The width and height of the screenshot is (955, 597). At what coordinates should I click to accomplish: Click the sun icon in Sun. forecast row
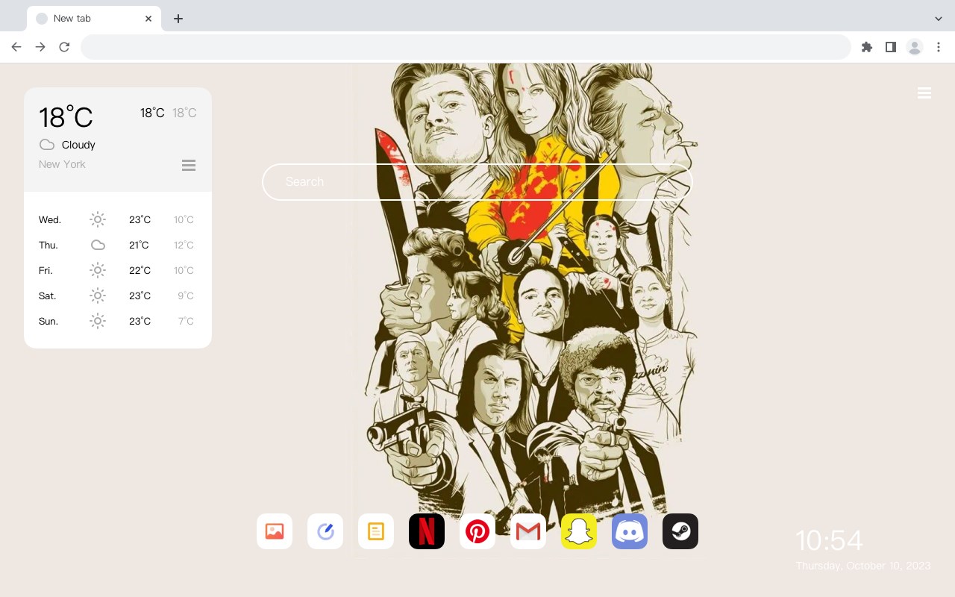tap(98, 321)
